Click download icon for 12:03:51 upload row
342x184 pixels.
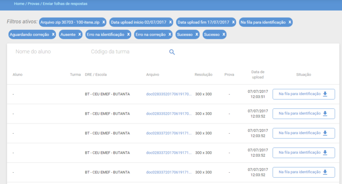pyautogui.click(x=325, y=94)
